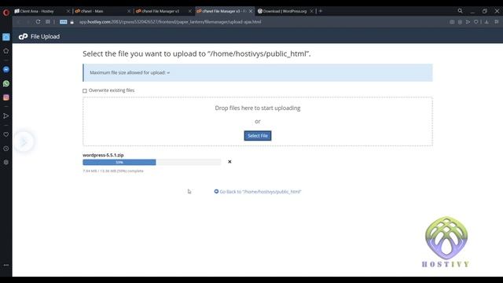This screenshot has height=283, width=503.
Task: Open the Opera menu logo
Action: [6, 13]
